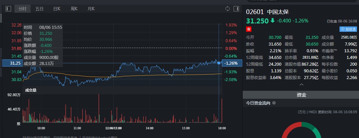Select the 日K daily candlestick tab
The width and height of the screenshot is (359, 138).
(x=57, y=9)
